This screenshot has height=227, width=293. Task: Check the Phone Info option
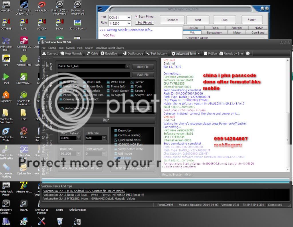[x=108, y=86]
